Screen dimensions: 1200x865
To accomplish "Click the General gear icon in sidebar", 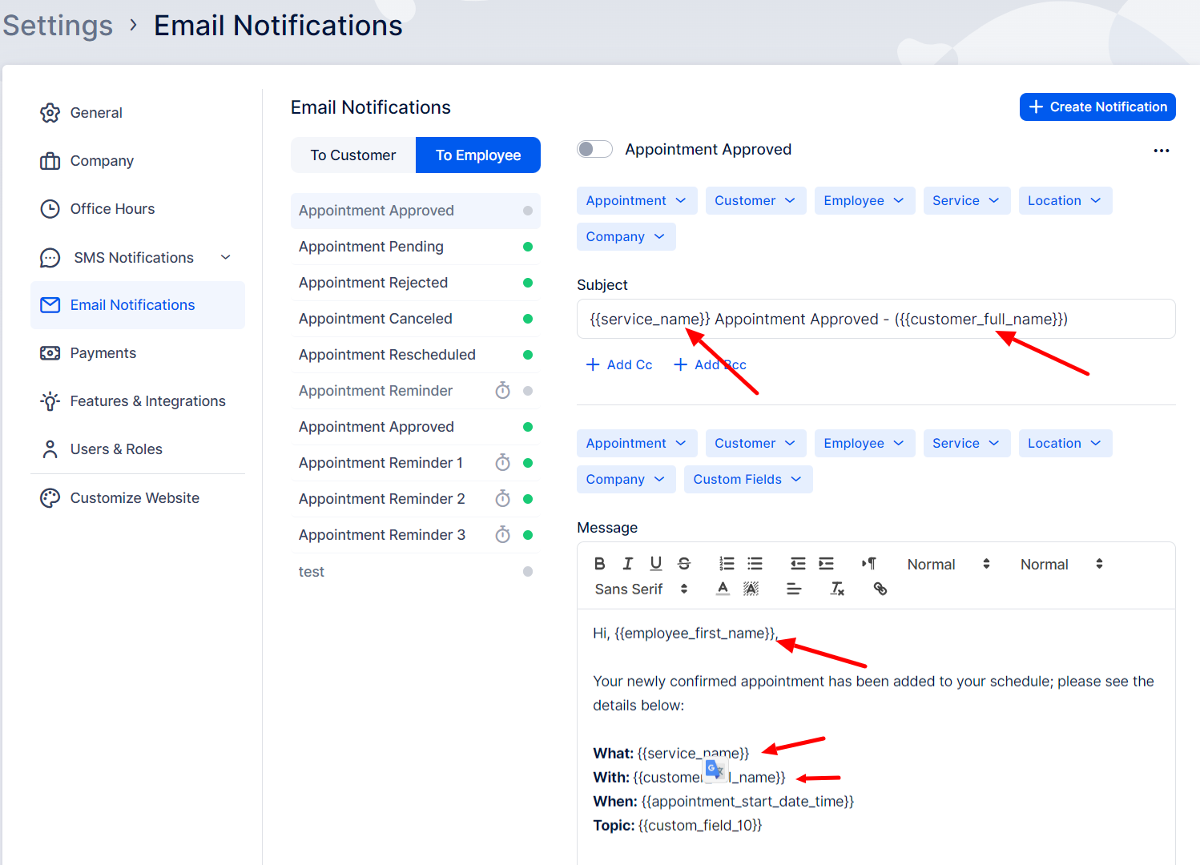I will tap(50, 113).
